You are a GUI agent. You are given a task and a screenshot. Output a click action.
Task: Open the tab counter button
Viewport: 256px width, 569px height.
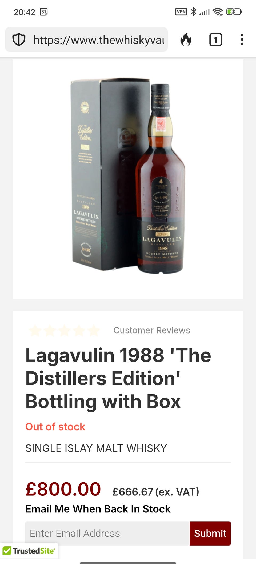coord(215,40)
